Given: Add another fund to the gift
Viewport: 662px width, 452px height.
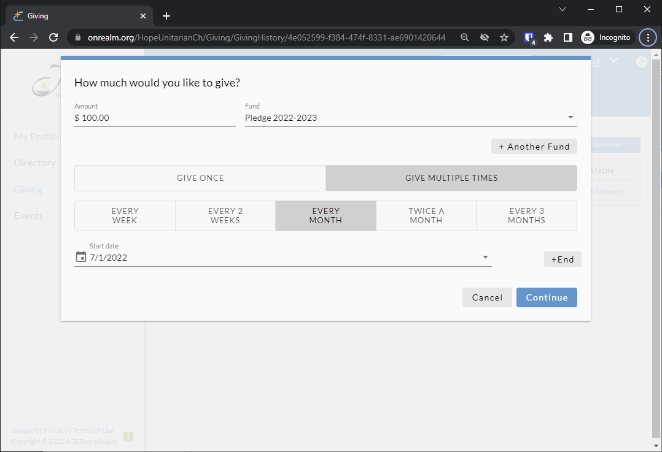Looking at the screenshot, I should click(534, 147).
